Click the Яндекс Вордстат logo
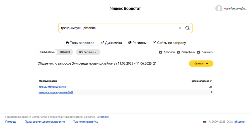The image size is (251, 124). tap(126, 9)
